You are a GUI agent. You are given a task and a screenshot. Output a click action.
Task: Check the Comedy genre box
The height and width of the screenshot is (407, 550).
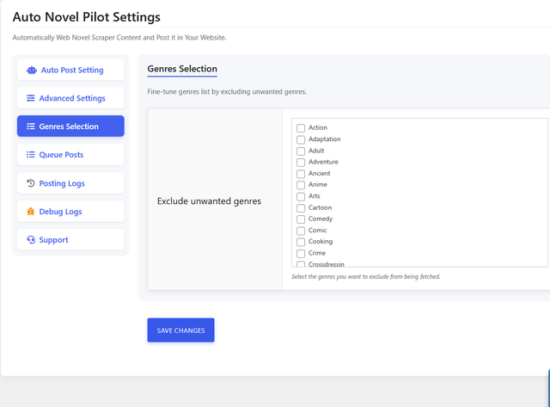[x=301, y=219]
